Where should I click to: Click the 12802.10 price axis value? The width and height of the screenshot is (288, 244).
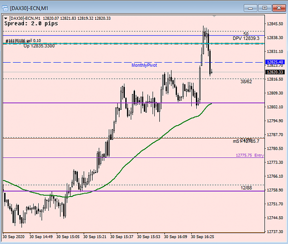point(275,107)
